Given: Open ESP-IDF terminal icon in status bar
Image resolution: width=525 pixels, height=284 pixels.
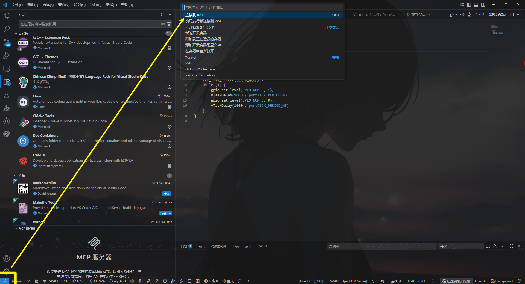Looking at the screenshot, I should (189, 281).
